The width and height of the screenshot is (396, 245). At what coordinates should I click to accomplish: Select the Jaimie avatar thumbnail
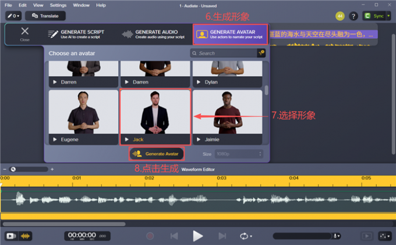227,112
